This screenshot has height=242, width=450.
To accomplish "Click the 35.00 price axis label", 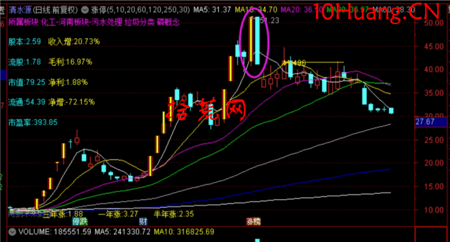I will click(433, 93).
